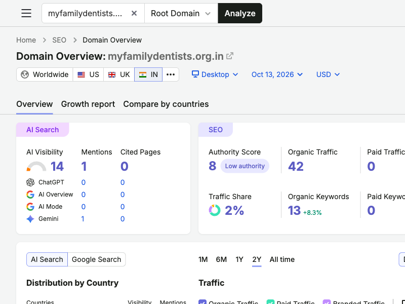
Task: Click the AI Search section label
Action: (x=43, y=130)
